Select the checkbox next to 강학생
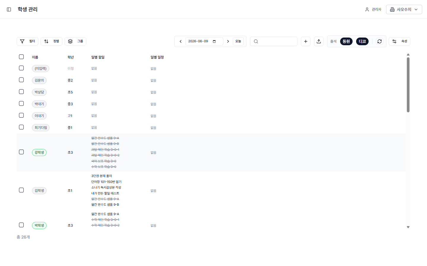The width and height of the screenshot is (427, 266). (21, 152)
